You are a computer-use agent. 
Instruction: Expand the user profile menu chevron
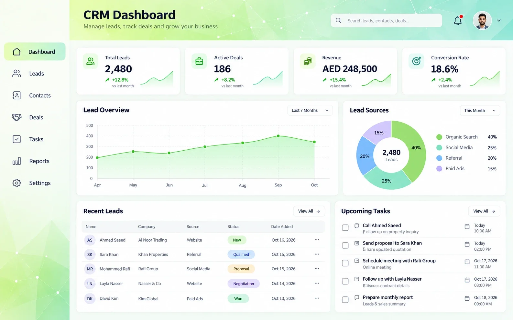pos(499,21)
